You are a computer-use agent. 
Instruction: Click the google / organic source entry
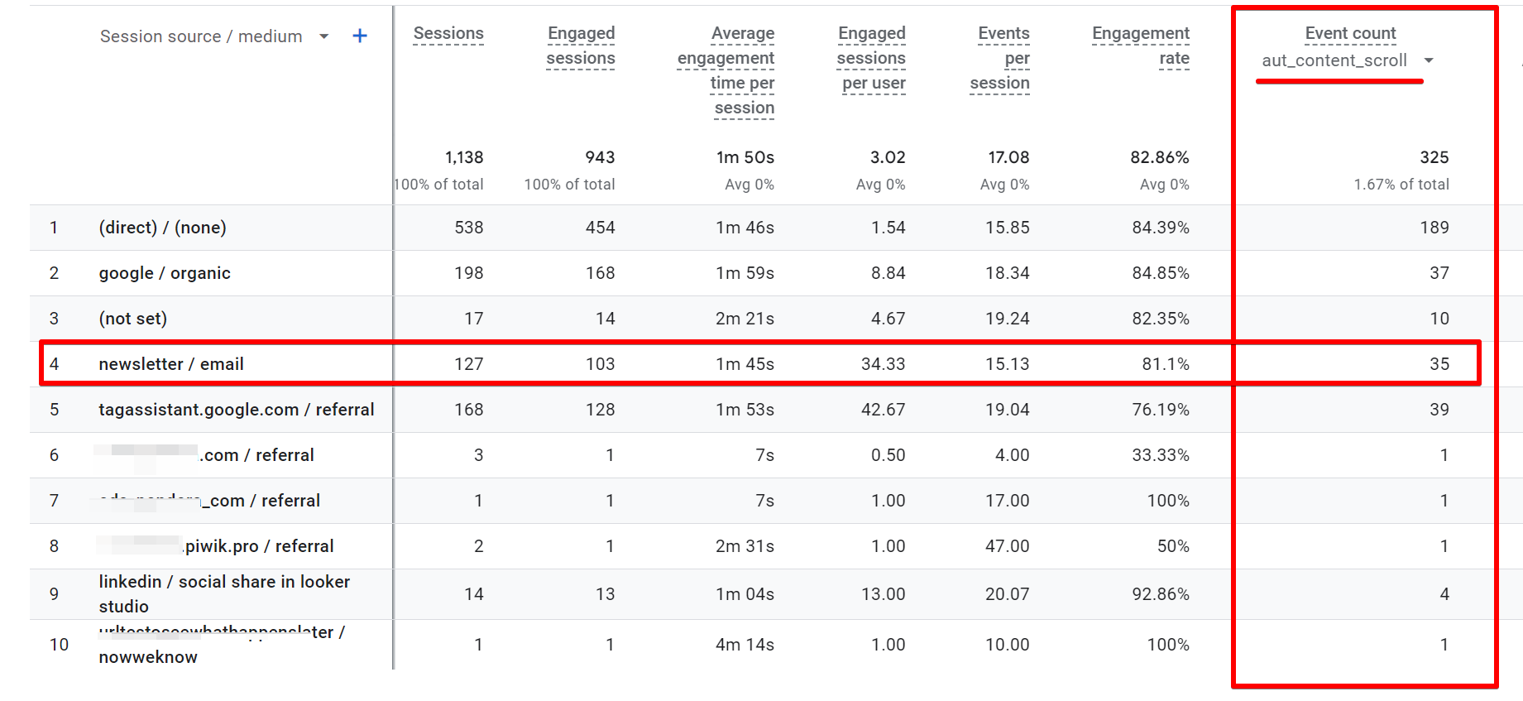click(x=165, y=273)
